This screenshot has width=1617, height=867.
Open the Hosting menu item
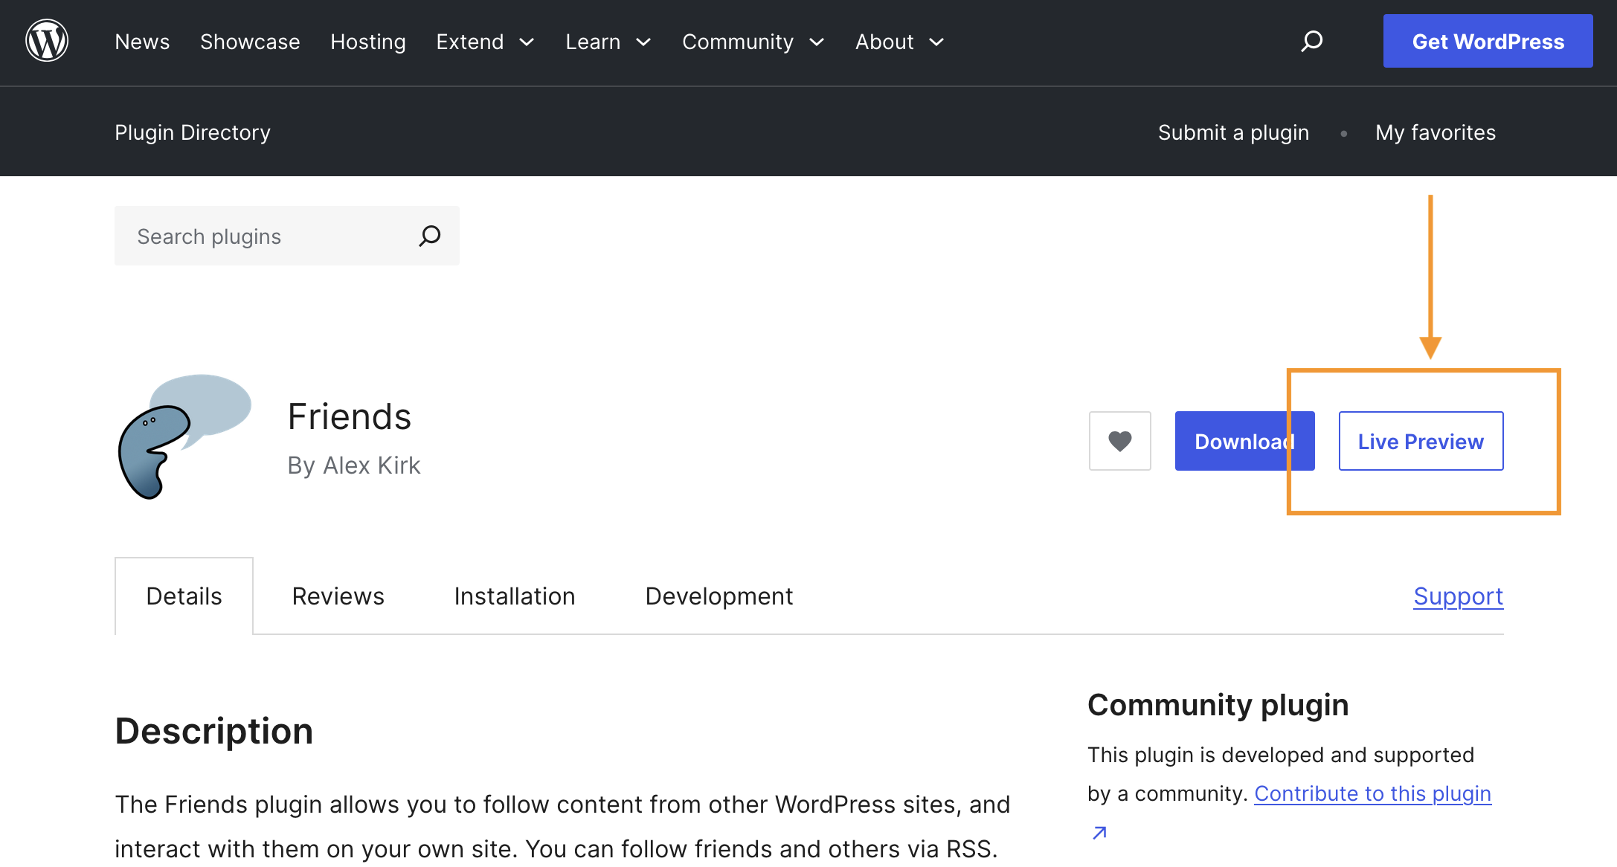click(368, 42)
